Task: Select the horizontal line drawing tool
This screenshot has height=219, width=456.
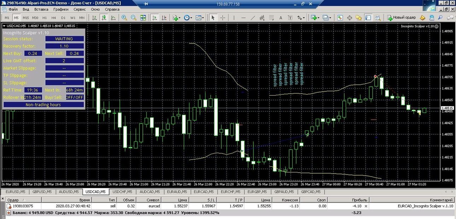Action: [244, 18]
